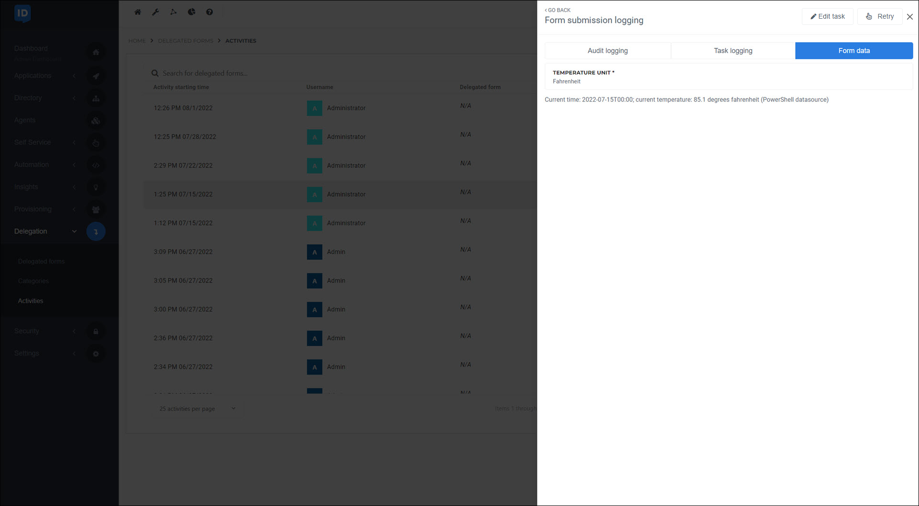Click the Agents icon in sidebar
The height and width of the screenshot is (506, 919).
click(x=96, y=120)
